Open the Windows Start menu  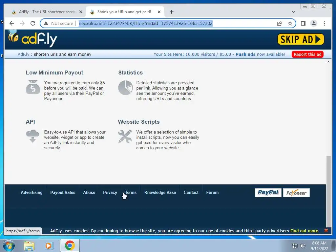tap(9, 245)
